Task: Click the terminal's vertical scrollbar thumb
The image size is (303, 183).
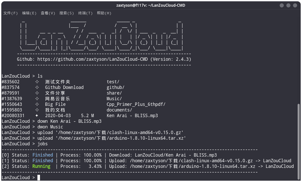Action: 299,142
